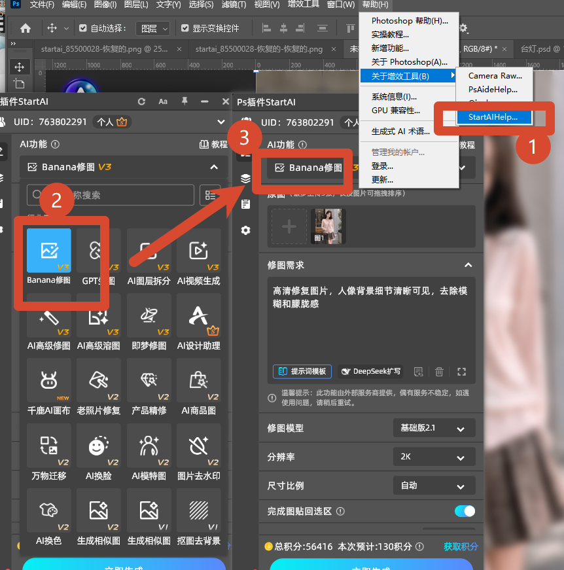Select the Move tool in the toolbox
564x570 pixels.
[19, 67]
